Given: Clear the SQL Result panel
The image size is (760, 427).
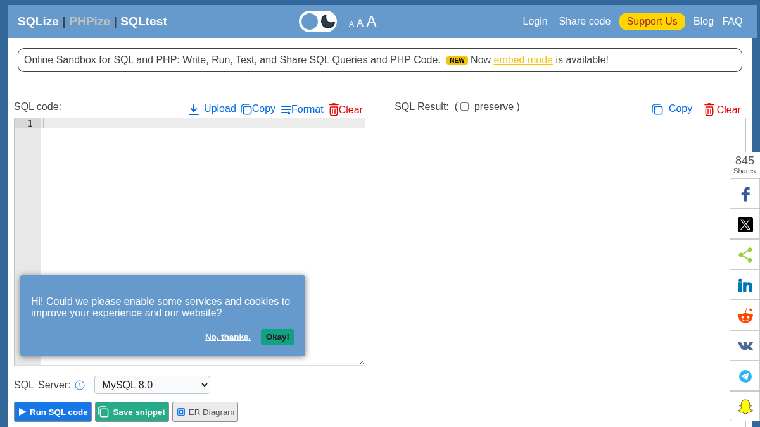Looking at the screenshot, I should click(723, 109).
